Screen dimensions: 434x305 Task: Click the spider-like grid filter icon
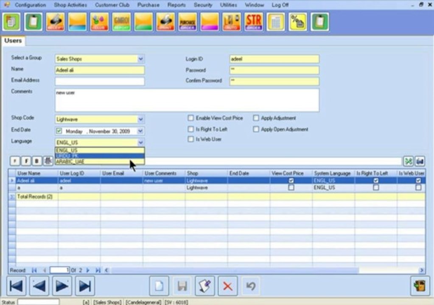(x=48, y=161)
